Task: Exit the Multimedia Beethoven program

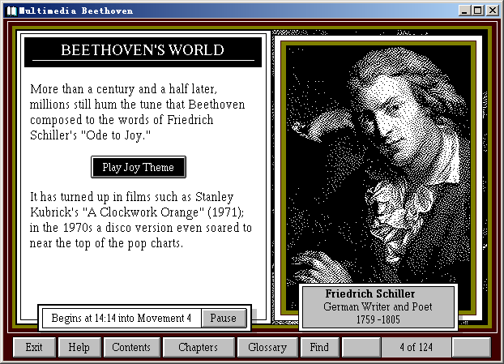Action: tap(34, 347)
